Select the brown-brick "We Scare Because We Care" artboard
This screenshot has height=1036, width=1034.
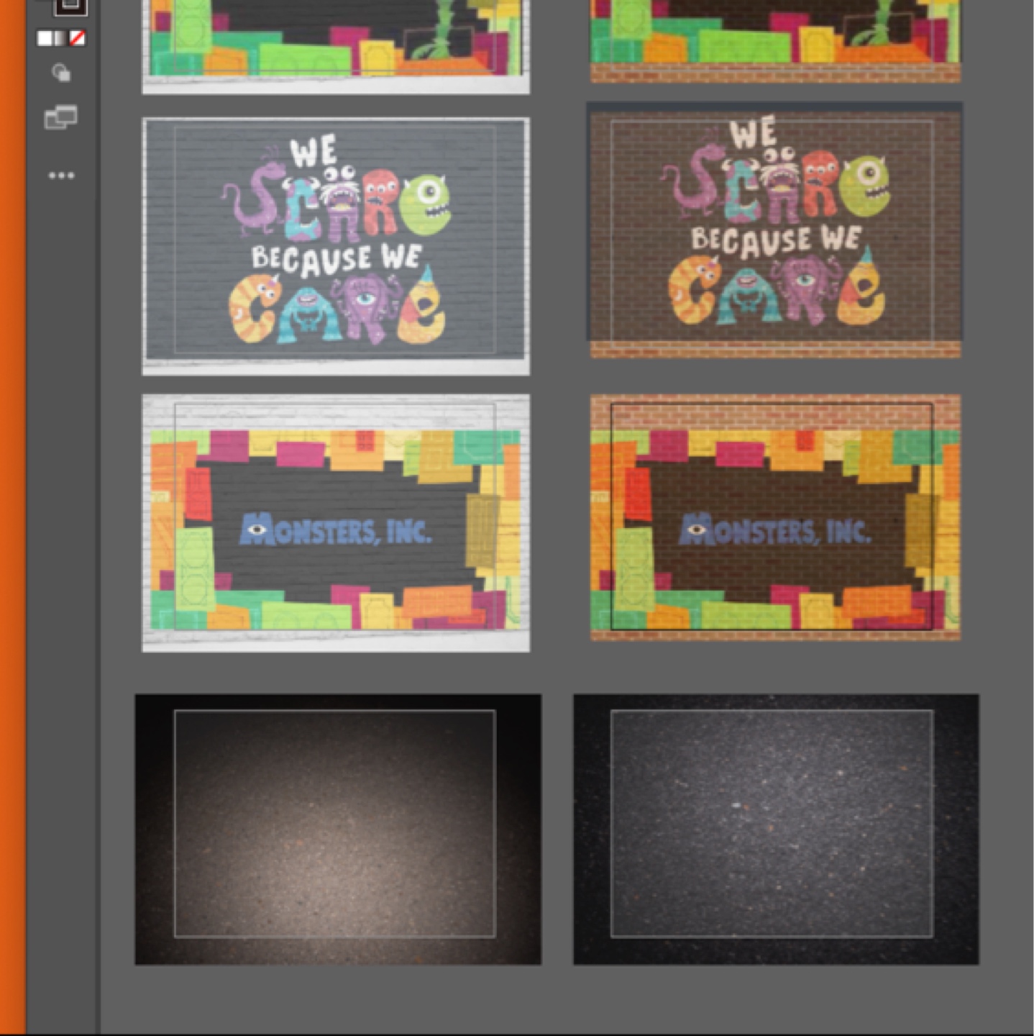pos(774,230)
